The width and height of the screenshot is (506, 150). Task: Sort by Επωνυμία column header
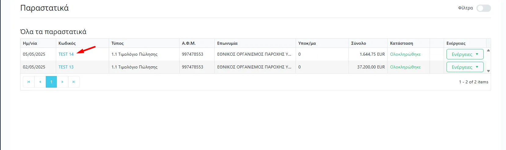(227, 43)
